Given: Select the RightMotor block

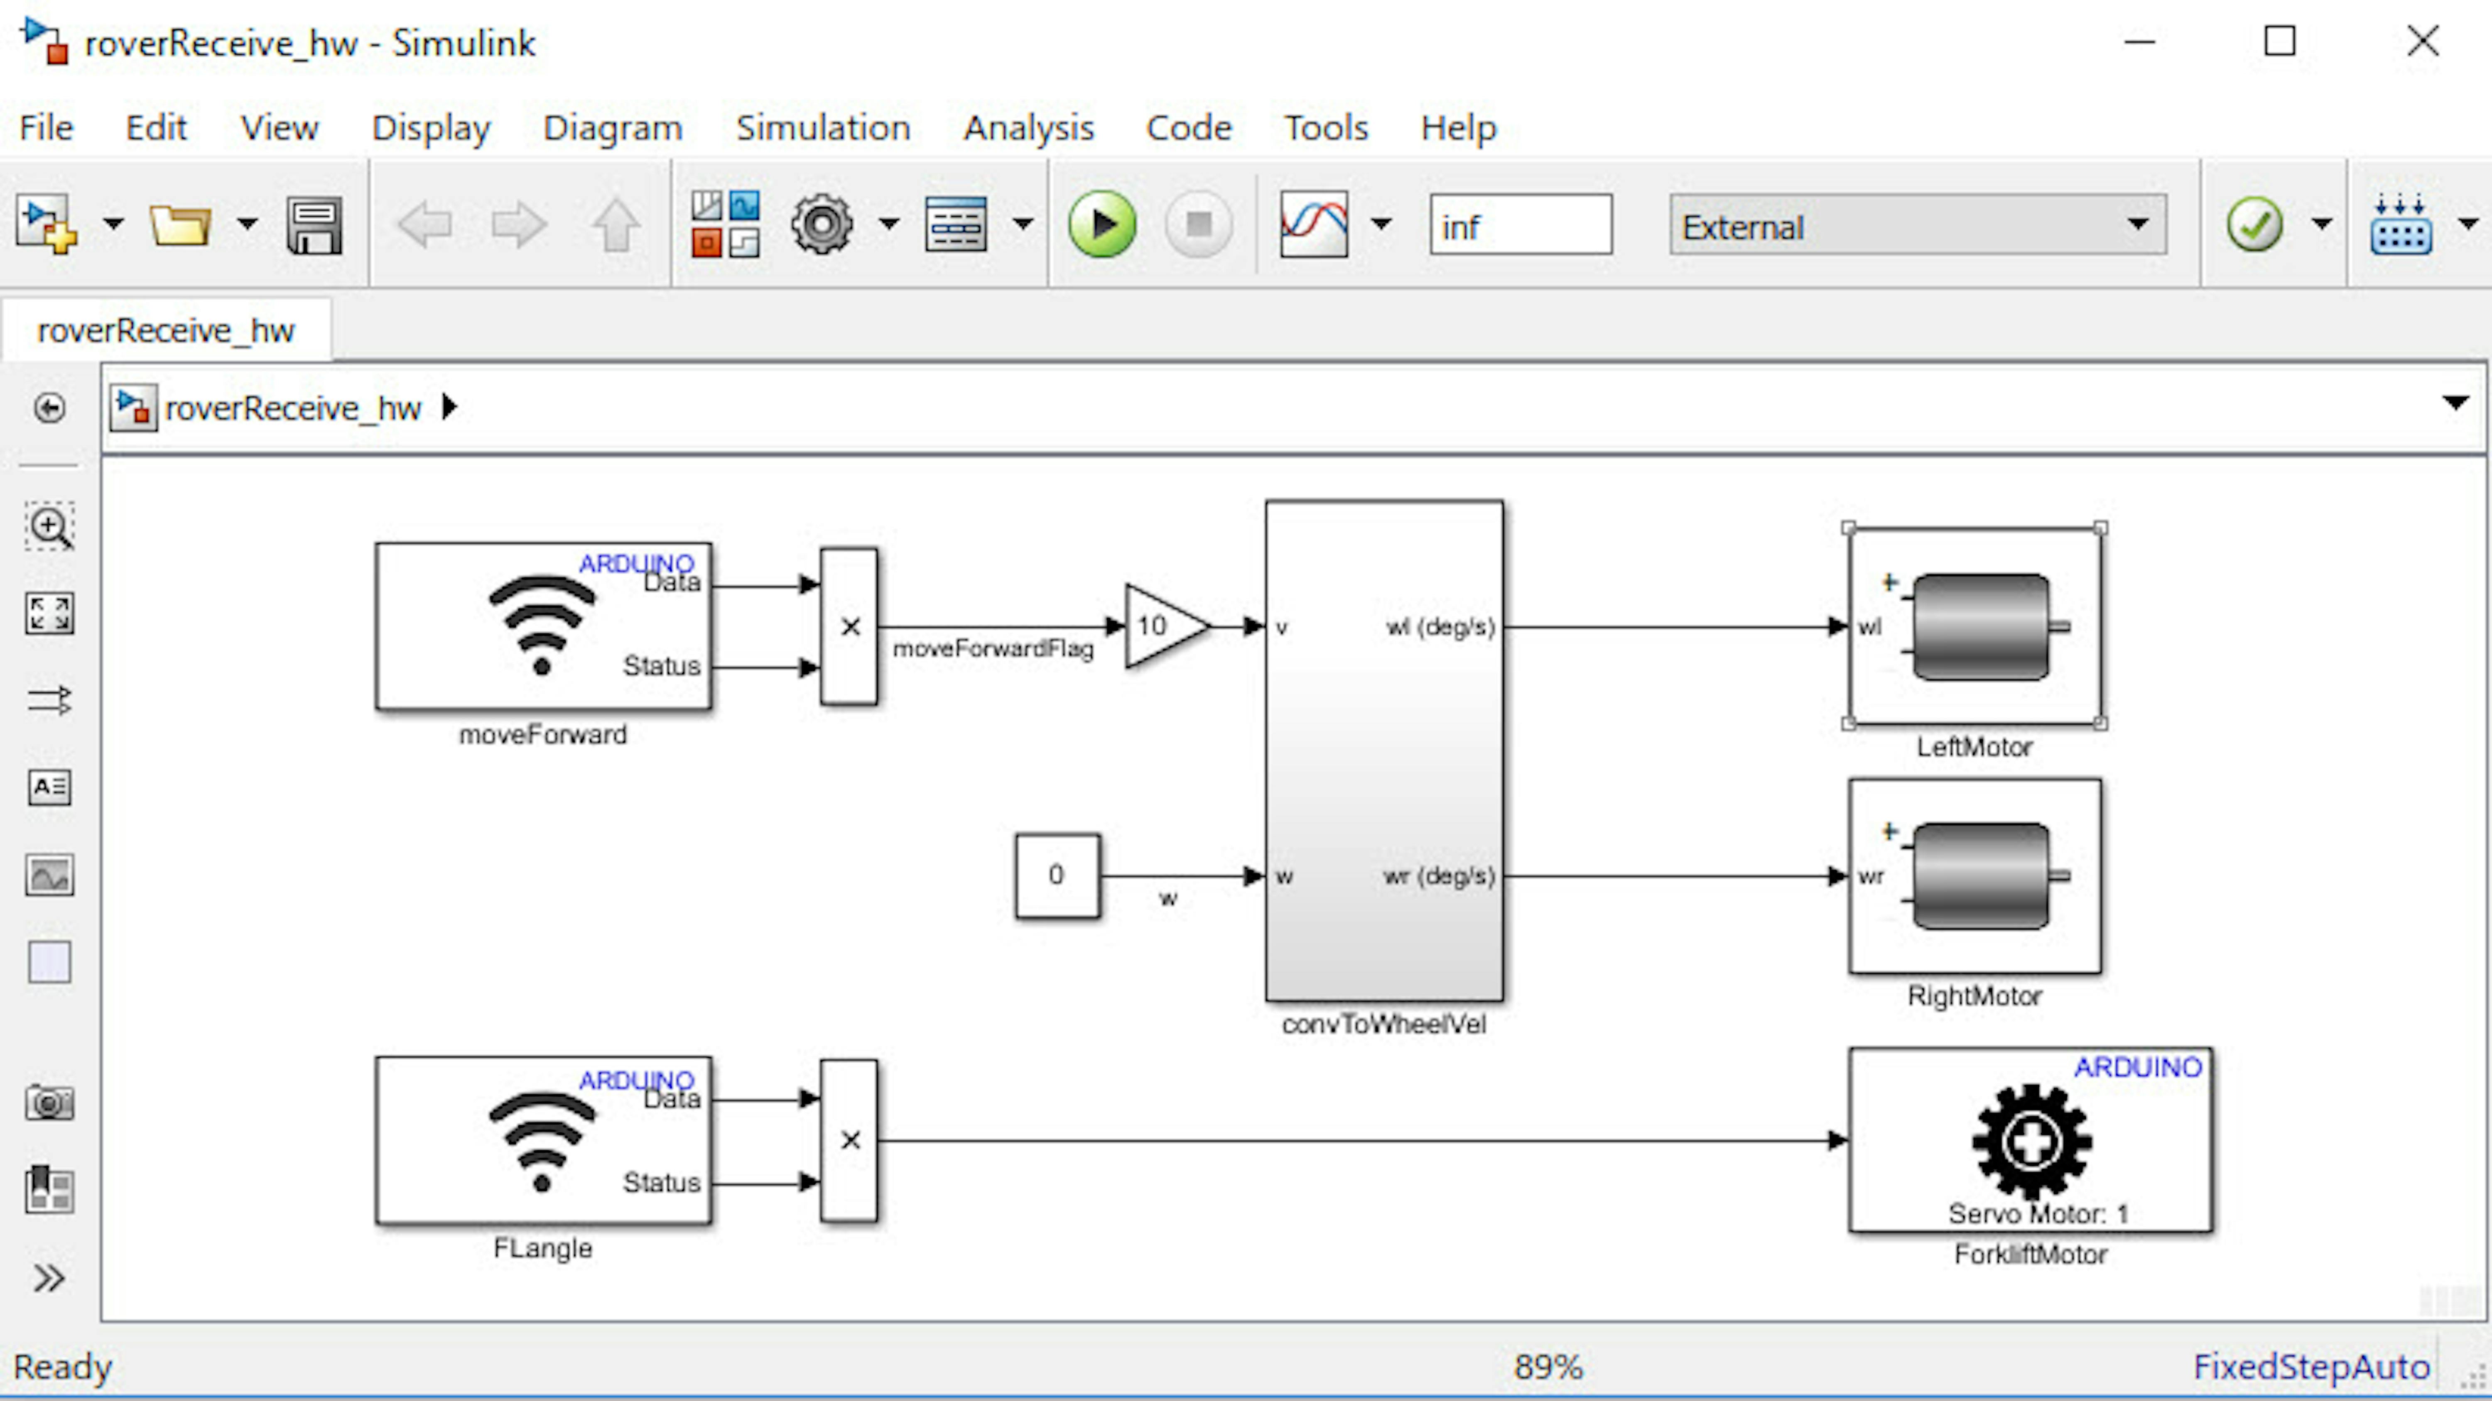Looking at the screenshot, I should pyautogui.click(x=1974, y=876).
